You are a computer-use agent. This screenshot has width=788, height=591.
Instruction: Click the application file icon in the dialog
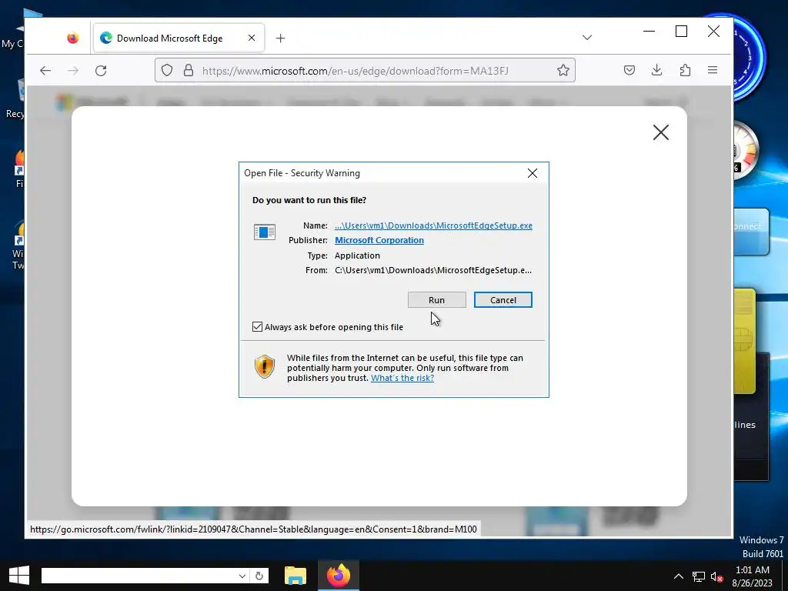click(x=265, y=232)
